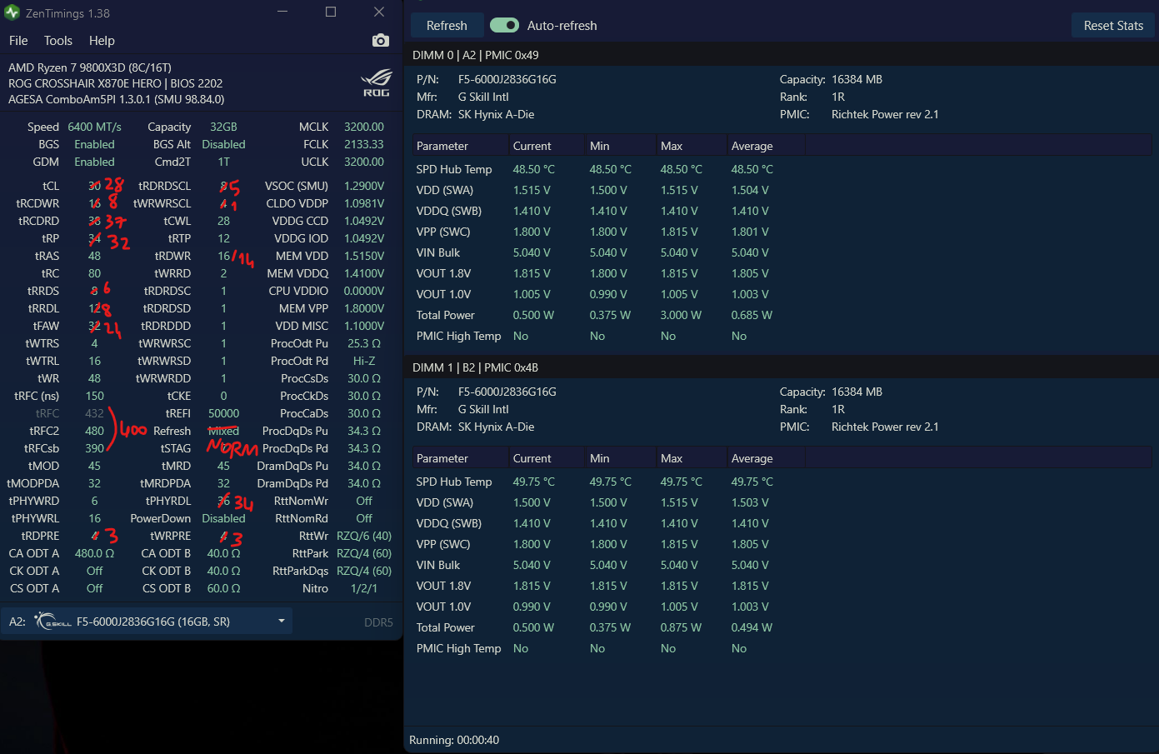Screen dimensions: 1159x754
Task: Click the ROG CROSSHAIR X870E HERO BIOS line
Action: [115, 83]
